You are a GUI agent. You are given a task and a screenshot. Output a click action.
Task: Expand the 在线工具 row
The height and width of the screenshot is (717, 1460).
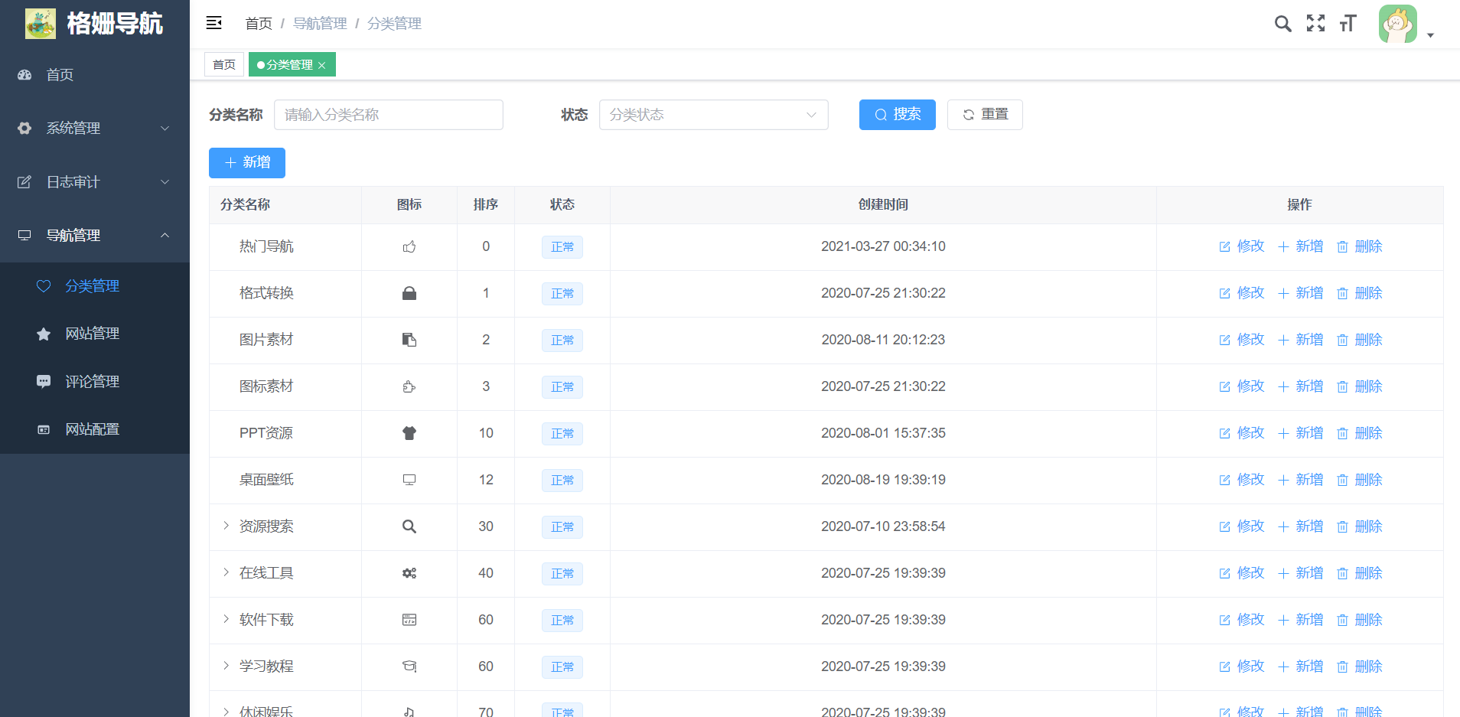coord(226,572)
